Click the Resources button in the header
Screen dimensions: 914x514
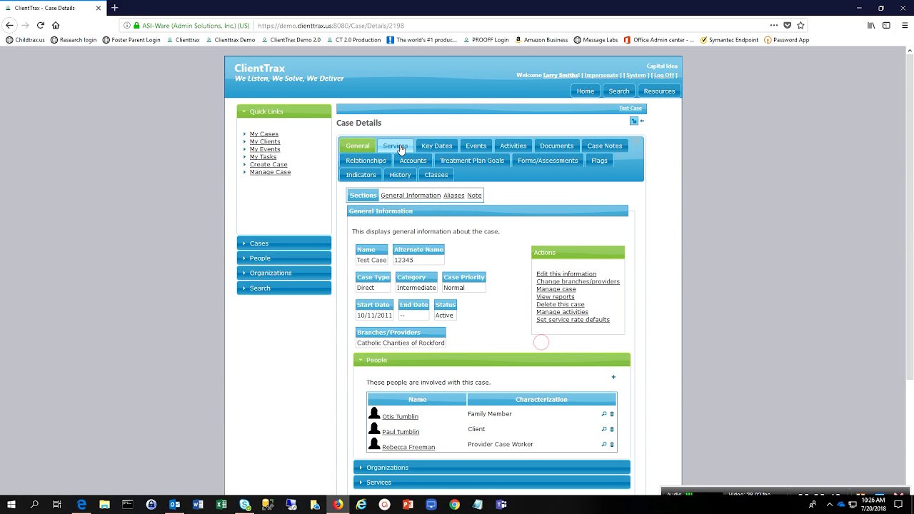659,91
